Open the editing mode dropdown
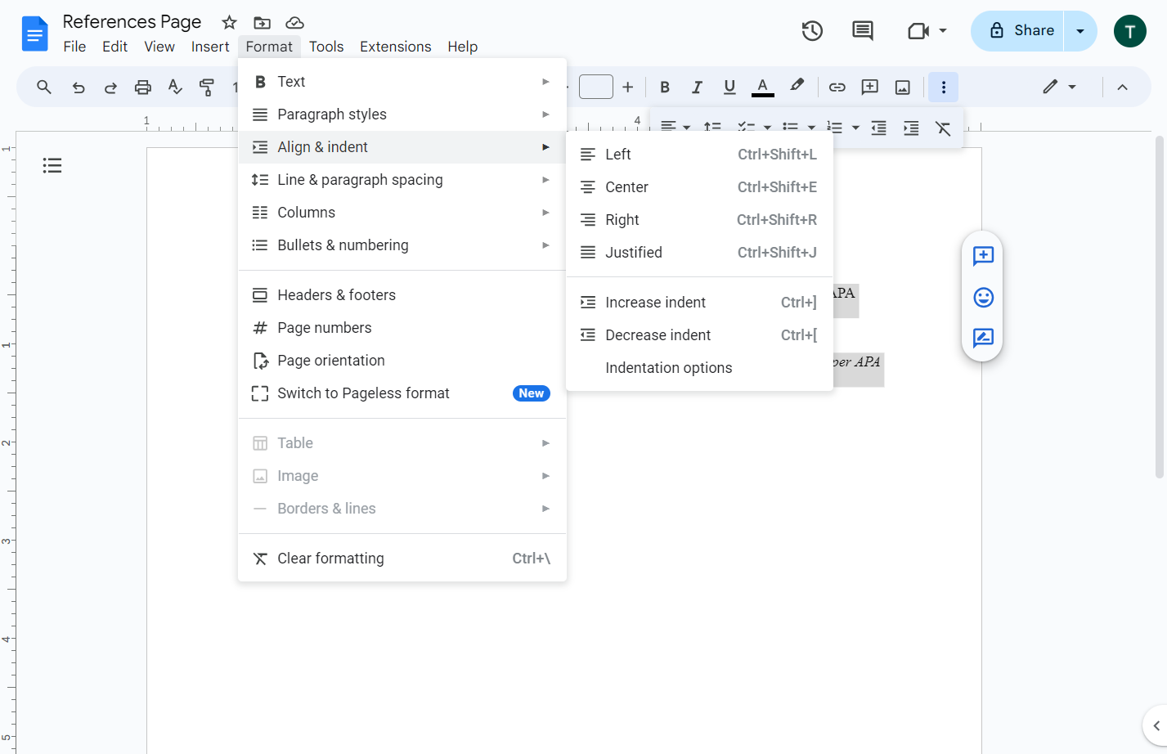 (x=1059, y=87)
